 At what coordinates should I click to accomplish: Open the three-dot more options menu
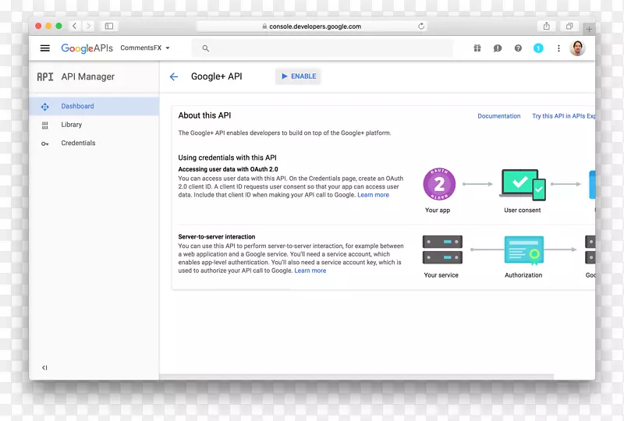[558, 48]
